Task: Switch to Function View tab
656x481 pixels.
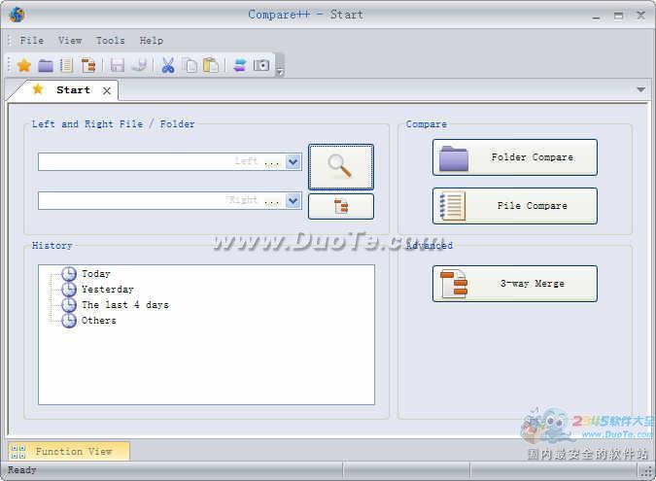Action: point(69,451)
